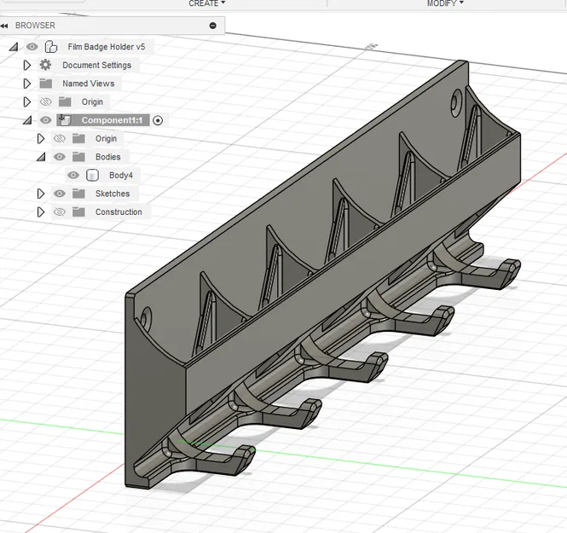Expand the Origin folder under Component1:1

tap(41, 138)
